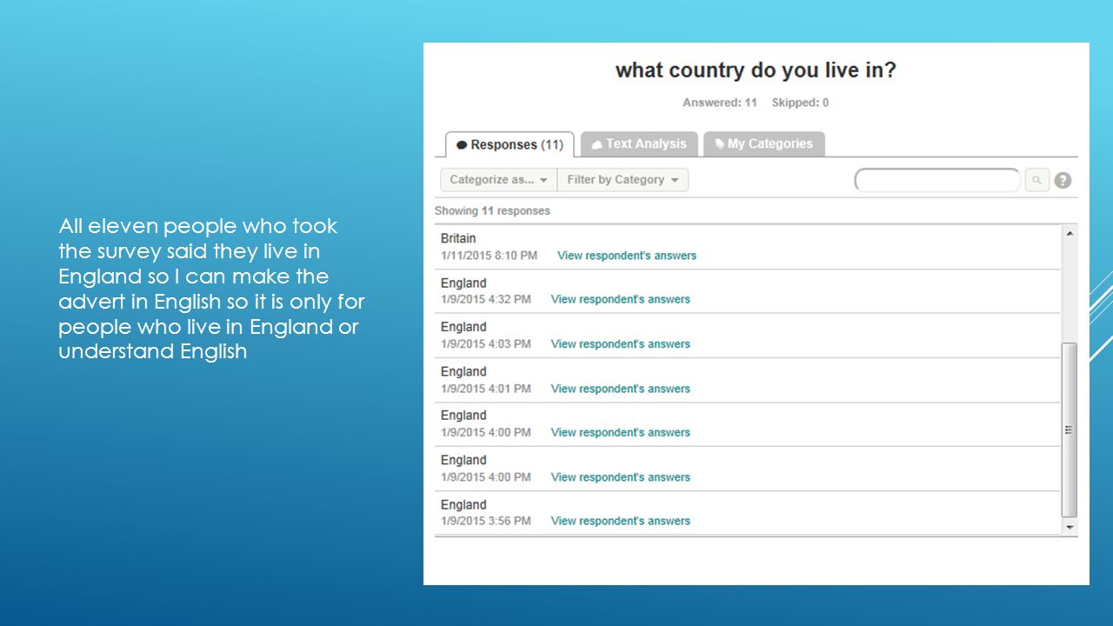
Task: Expand the Categorize as... dropdown
Action: pos(499,180)
